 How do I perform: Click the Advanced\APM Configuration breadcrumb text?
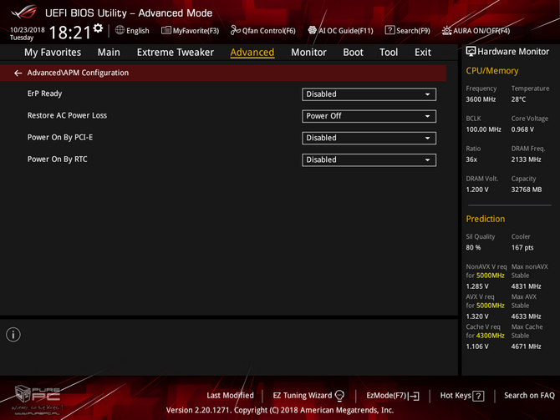click(x=78, y=73)
